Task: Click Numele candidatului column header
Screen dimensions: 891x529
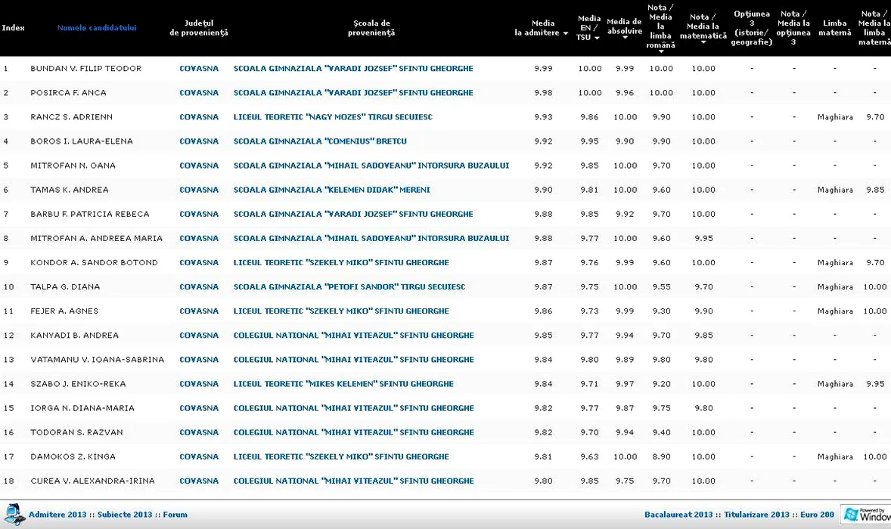Action: (x=97, y=28)
